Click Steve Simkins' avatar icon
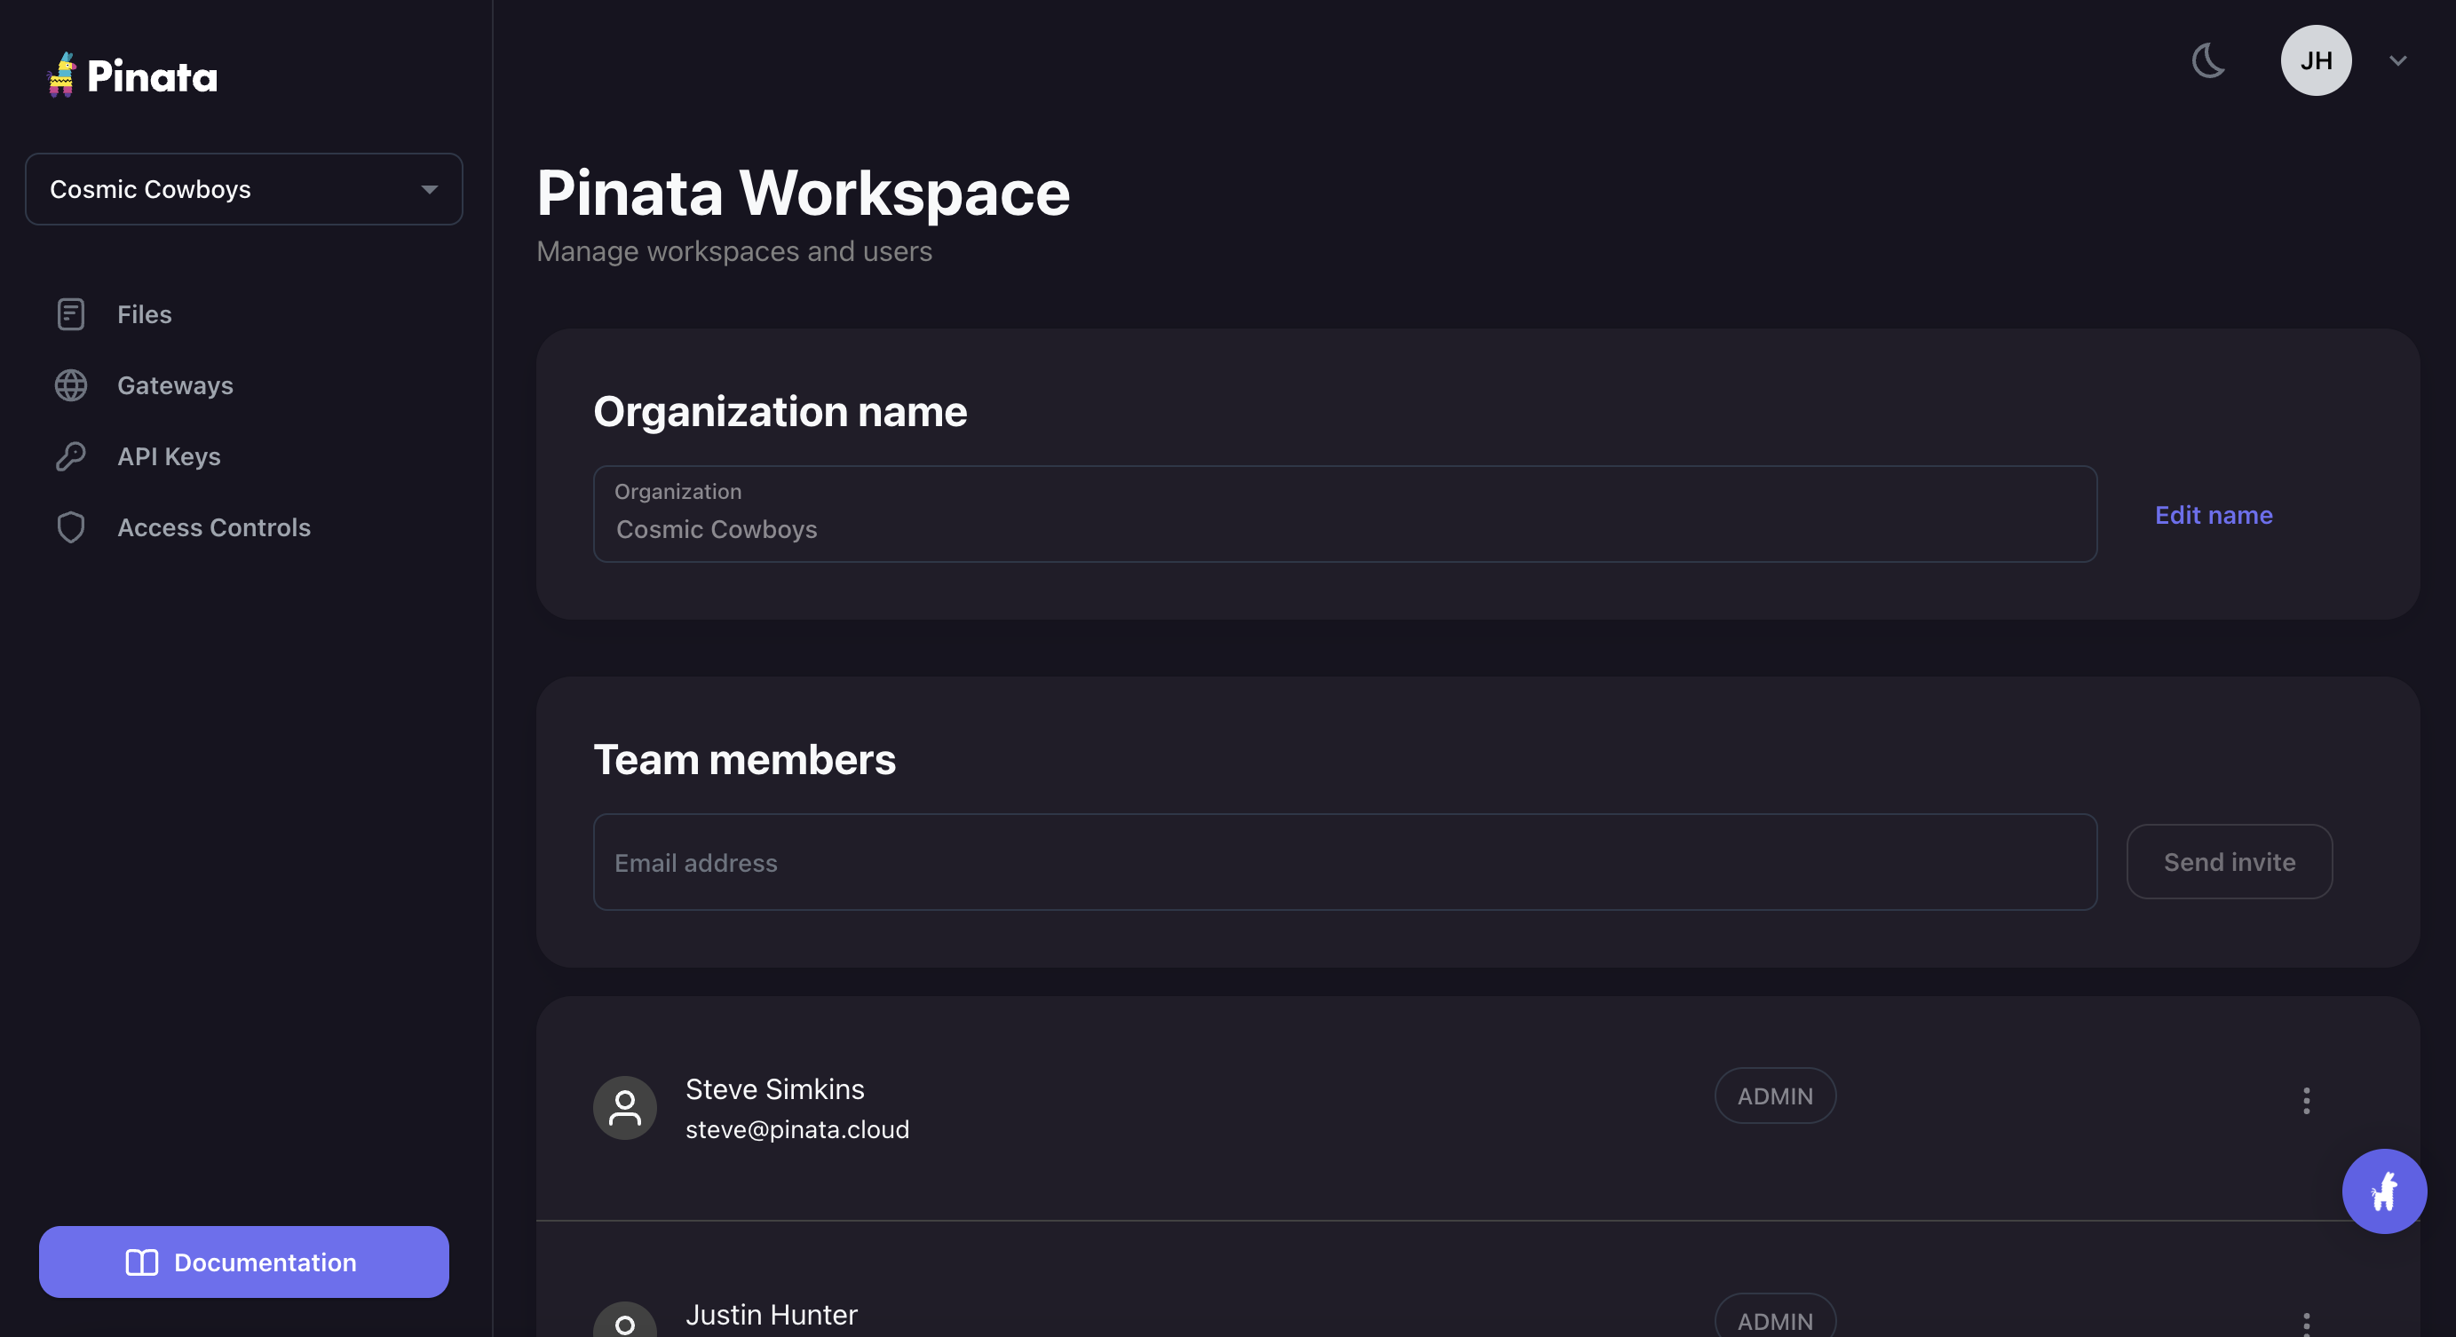Image resolution: width=2456 pixels, height=1337 pixels. point(624,1108)
